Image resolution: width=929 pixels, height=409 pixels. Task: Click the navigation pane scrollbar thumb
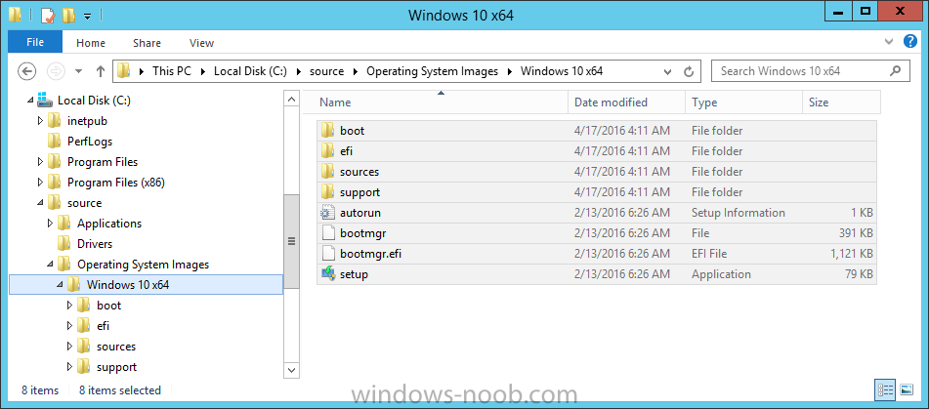(291, 241)
